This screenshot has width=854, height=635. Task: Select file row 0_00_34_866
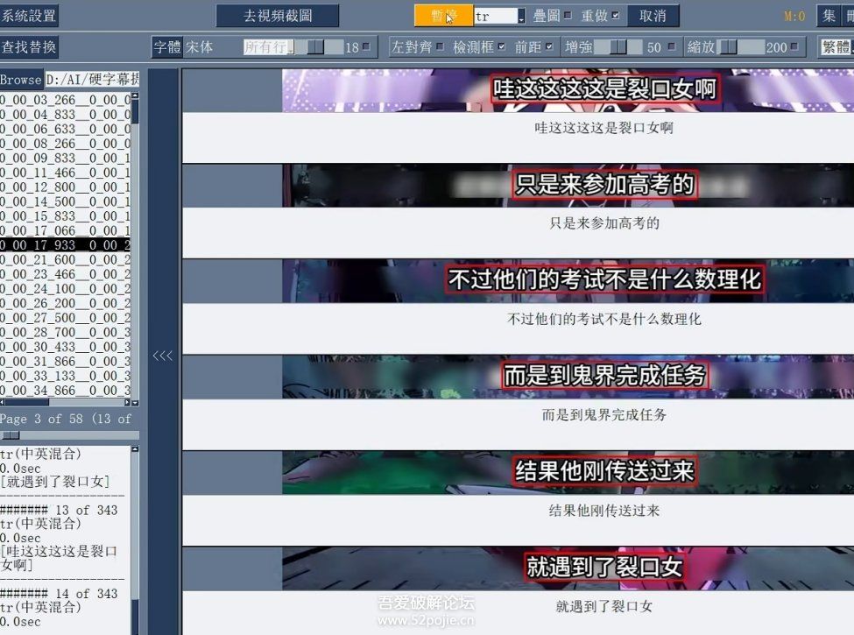66,390
